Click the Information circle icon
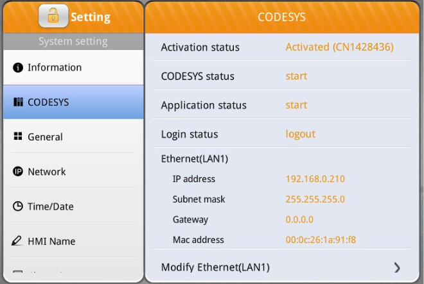 pyautogui.click(x=18, y=67)
